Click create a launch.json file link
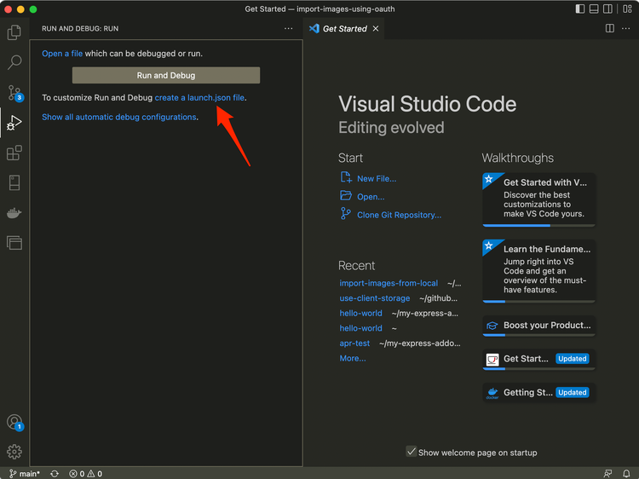Screen dimensions: 639x479 click(x=199, y=97)
